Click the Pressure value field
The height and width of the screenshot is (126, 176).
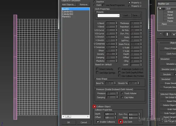pos(111,93)
